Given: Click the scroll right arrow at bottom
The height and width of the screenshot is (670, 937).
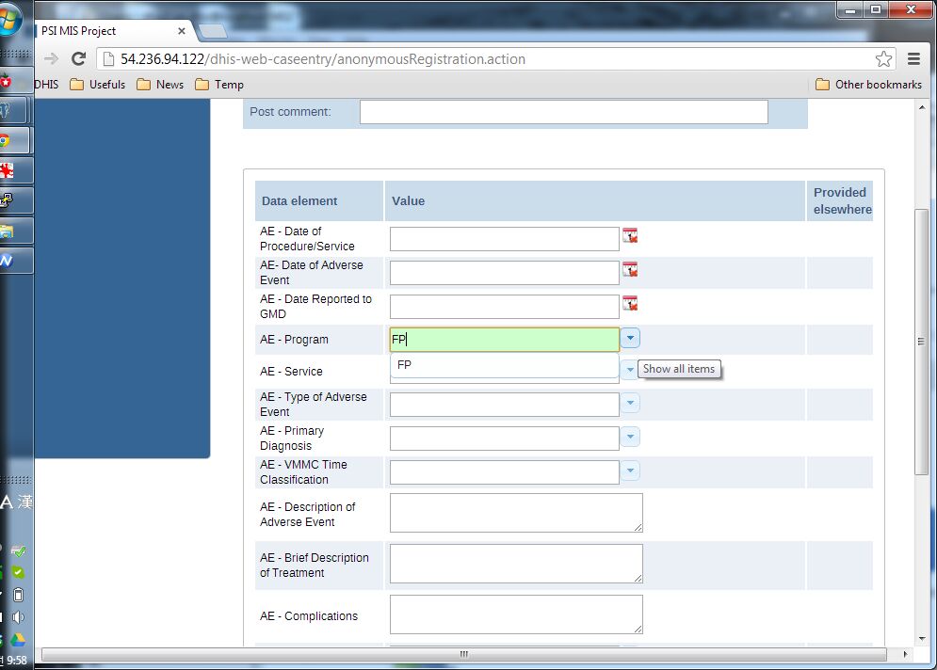Looking at the screenshot, I should coord(905,655).
